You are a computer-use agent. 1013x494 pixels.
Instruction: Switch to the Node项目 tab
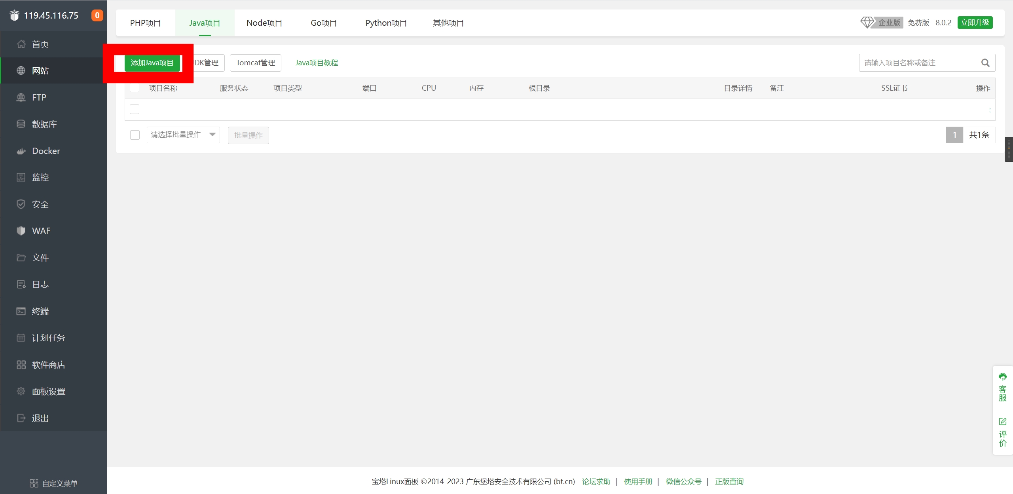pyautogui.click(x=264, y=23)
